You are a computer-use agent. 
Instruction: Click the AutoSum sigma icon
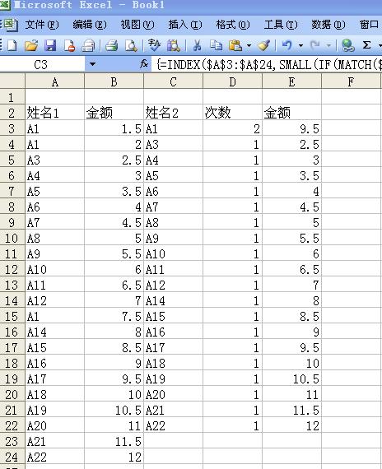[x=366, y=45]
